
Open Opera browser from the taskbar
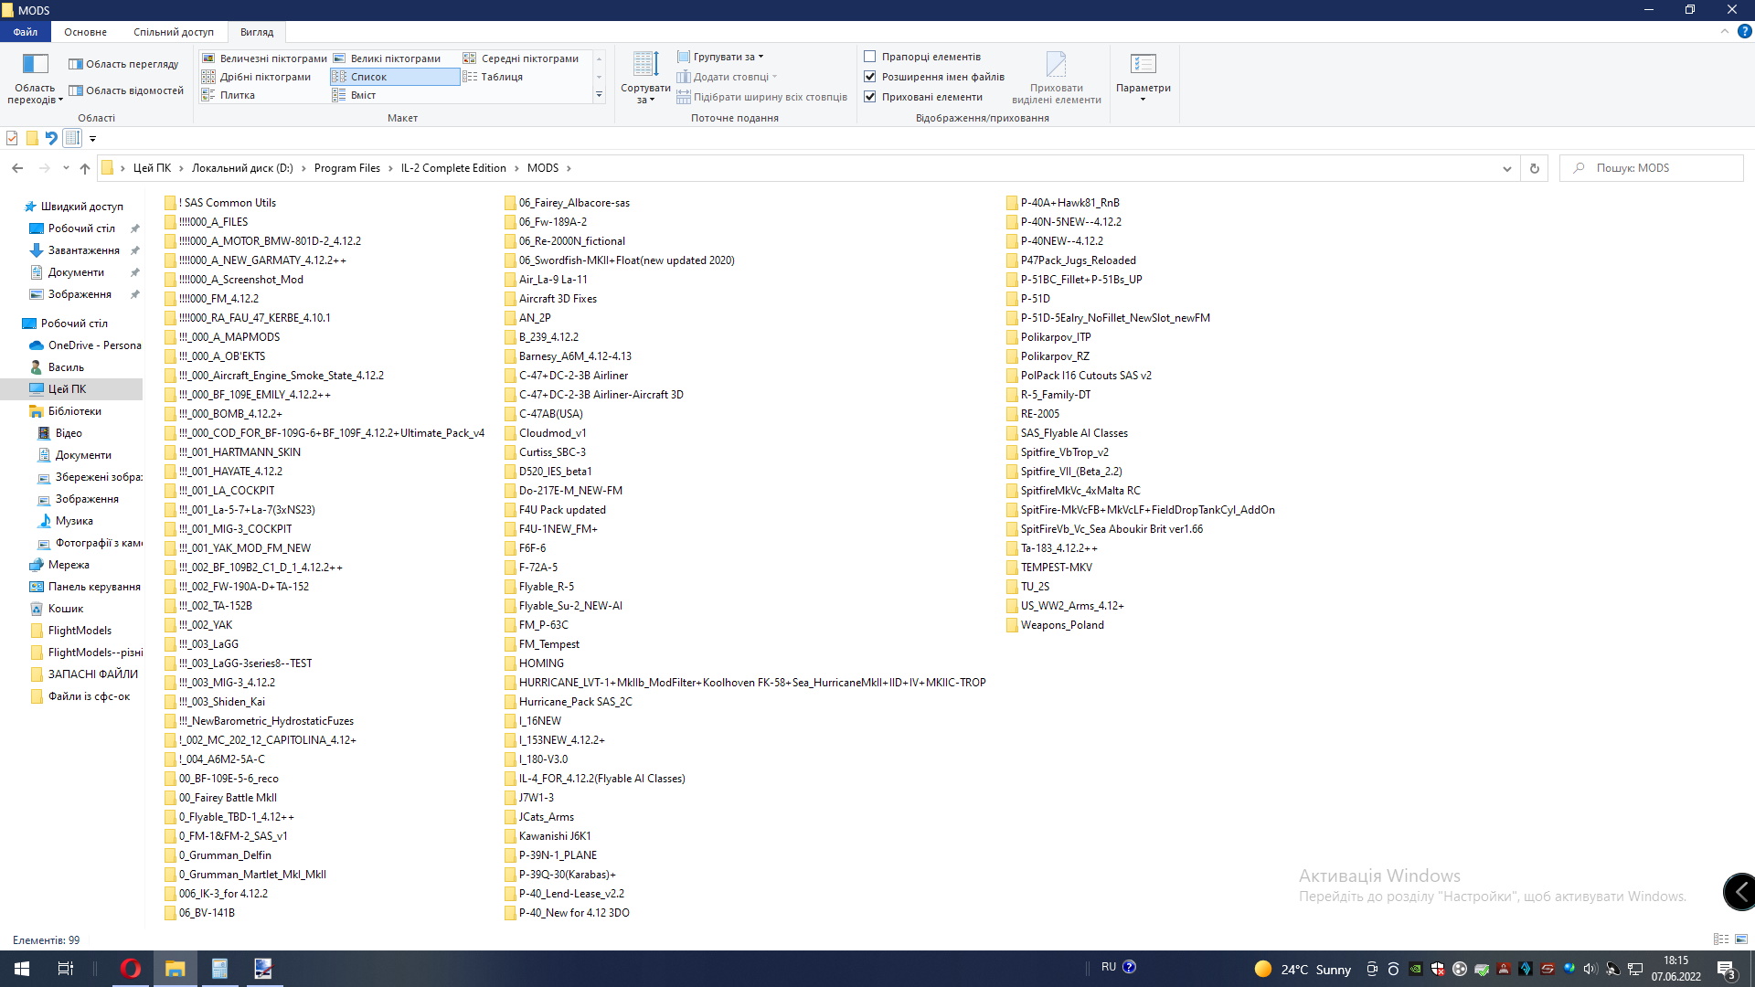coord(131,969)
